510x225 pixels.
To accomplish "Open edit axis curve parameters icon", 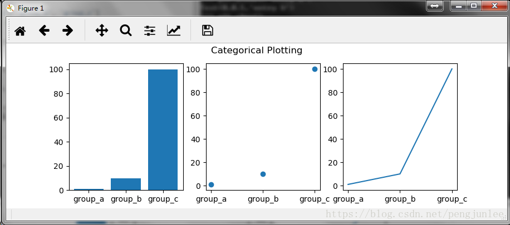I will point(174,31).
